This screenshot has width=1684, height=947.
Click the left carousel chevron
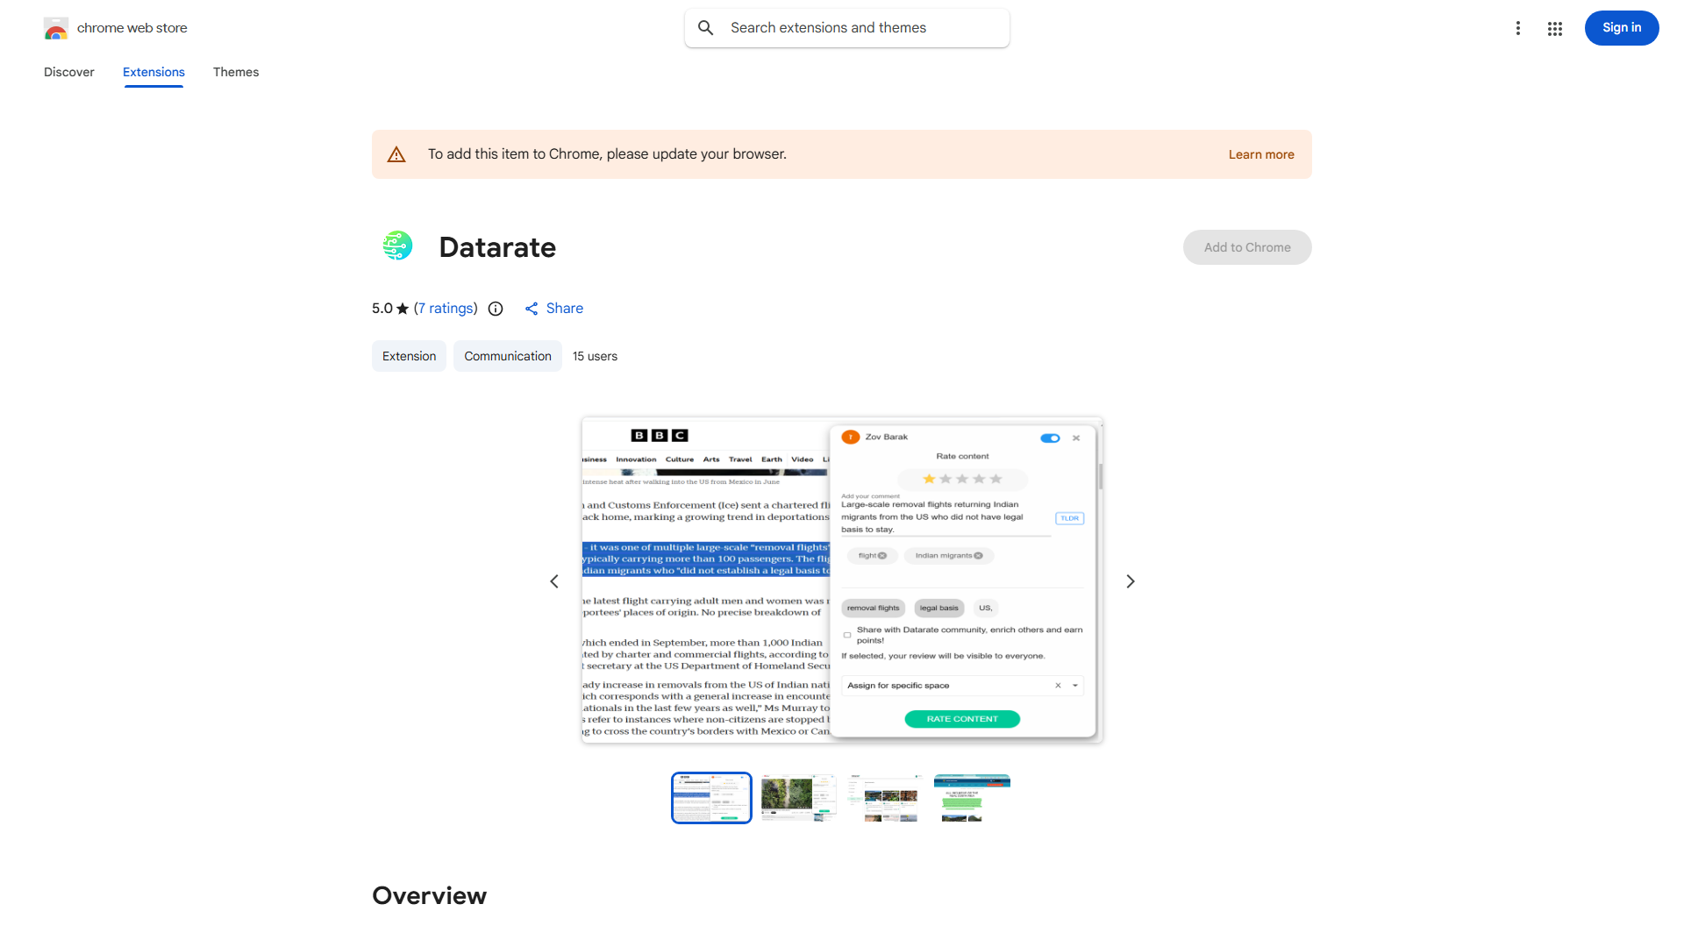click(554, 581)
